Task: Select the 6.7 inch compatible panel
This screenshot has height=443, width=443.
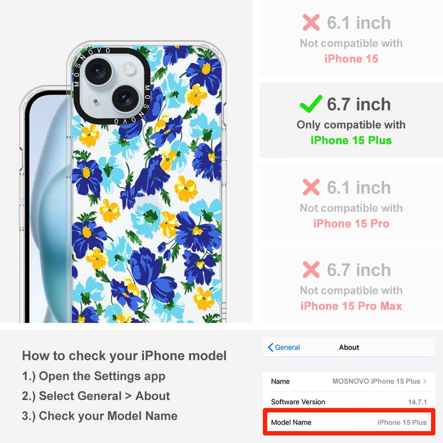Action: click(351, 120)
